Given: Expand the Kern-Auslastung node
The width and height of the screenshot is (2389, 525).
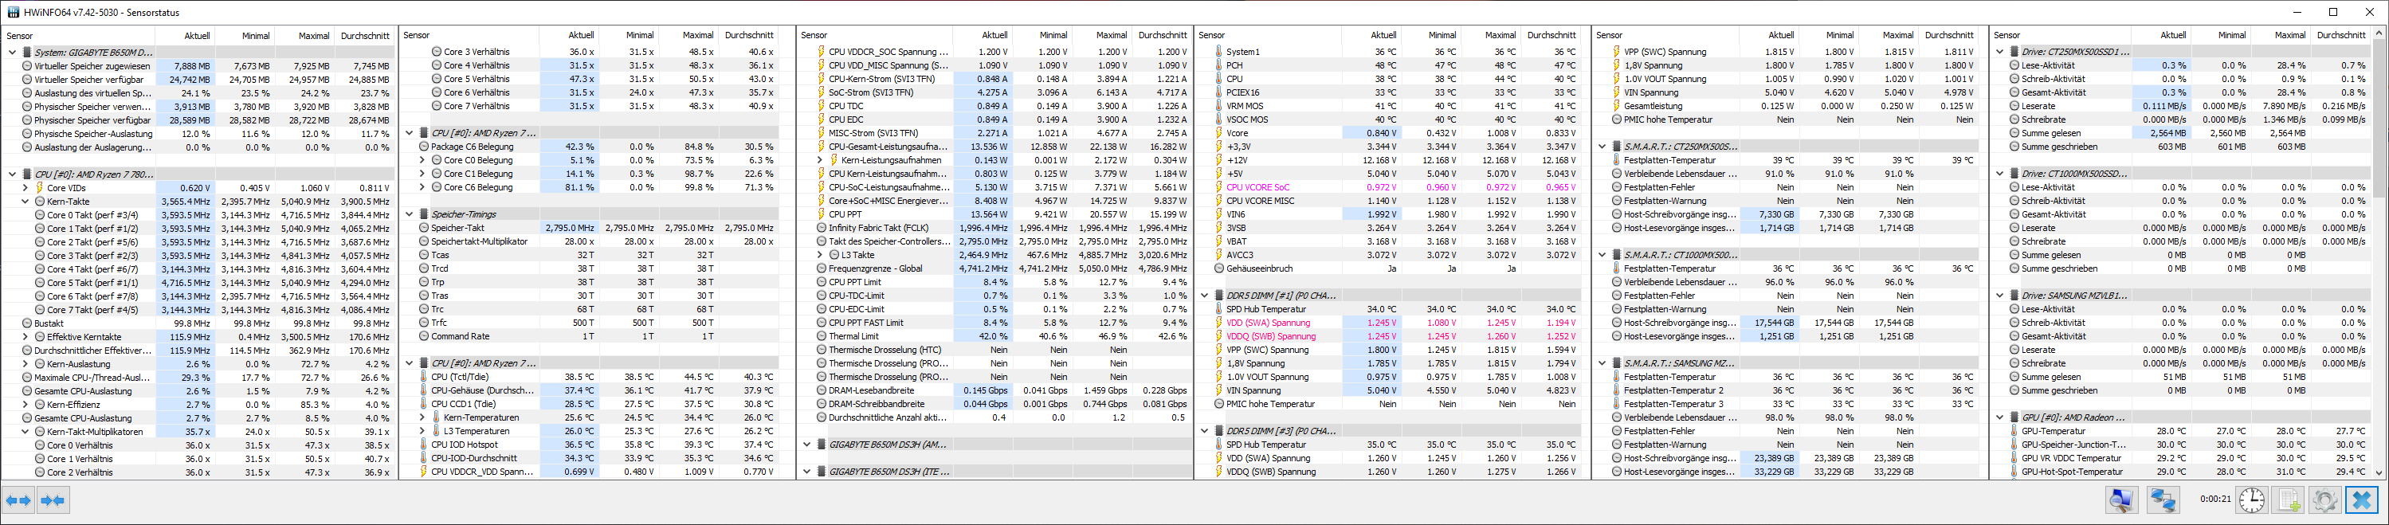Looking at the screenshot, I should [x=25, y=363].
